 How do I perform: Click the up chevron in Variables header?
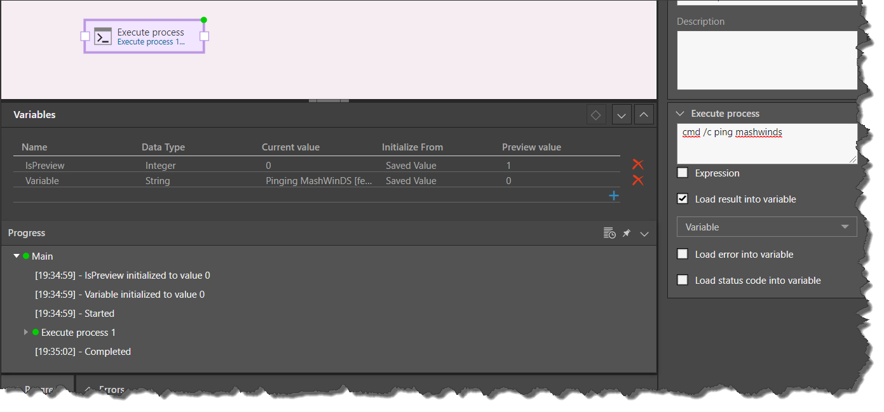pos(644,115)
